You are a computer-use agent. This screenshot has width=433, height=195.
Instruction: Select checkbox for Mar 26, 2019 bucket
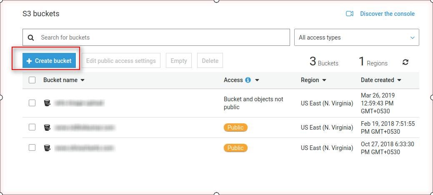pyautogui.click(x=32, y=103)
